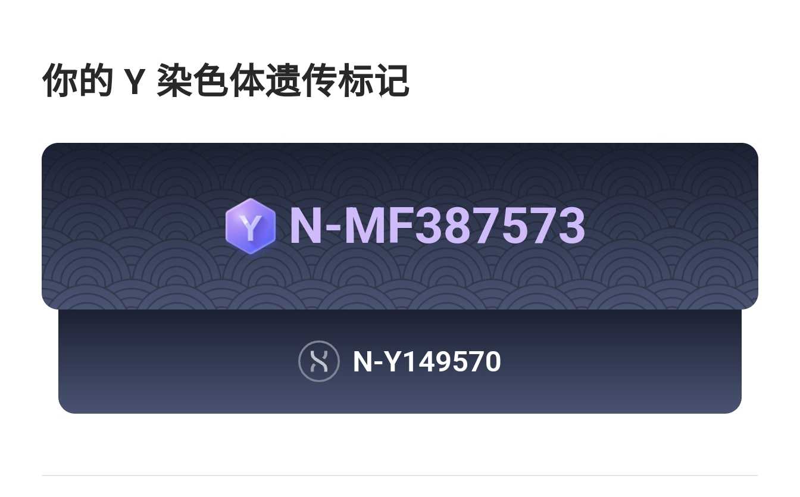This screenshot has height=497, width=800.
Task: Click the circular chromosome icon beside N-Y149570
Action: [x=319, y=361]
